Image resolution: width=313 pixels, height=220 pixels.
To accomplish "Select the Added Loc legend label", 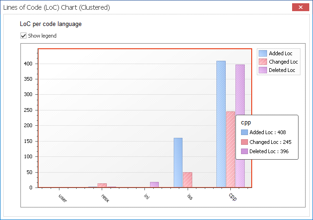I will point(280,53).
